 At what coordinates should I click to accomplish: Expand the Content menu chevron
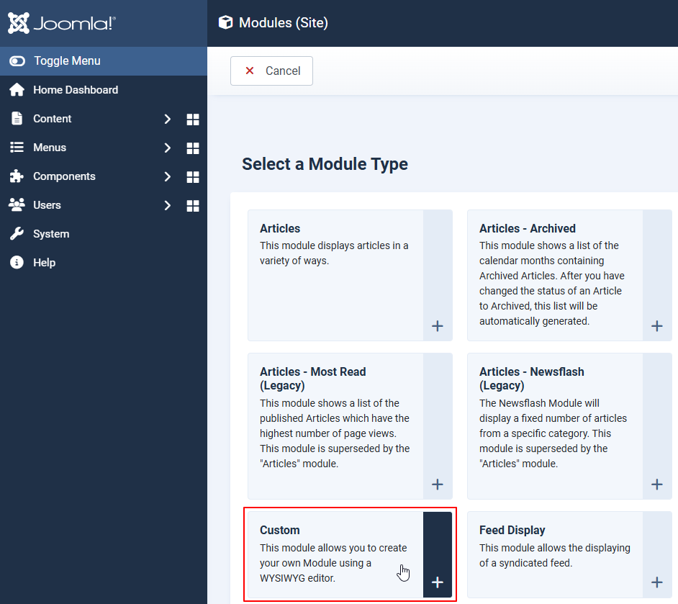[167, 119]
